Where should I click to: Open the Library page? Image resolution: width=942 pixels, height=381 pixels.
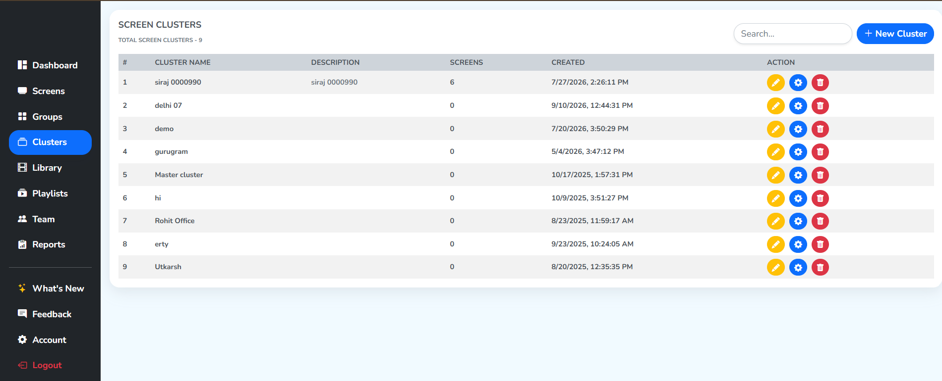point(50,168)
